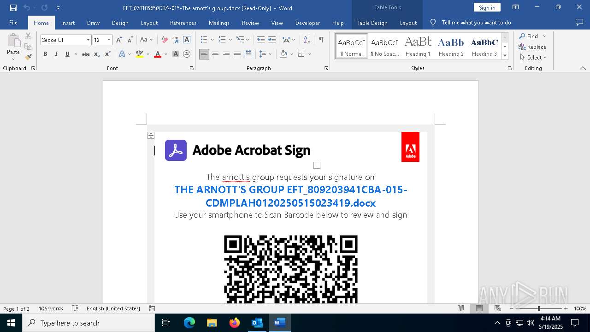This screenshot has width=590, height=332.
Task: Toggle Underline formatting
Action: (x=67, y=54)
